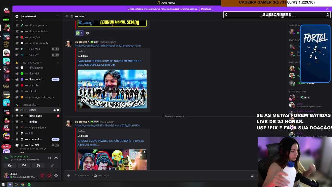Collapse INTERAÇÃO category
The height and width of the screenshot is (187, 332).
29,105
